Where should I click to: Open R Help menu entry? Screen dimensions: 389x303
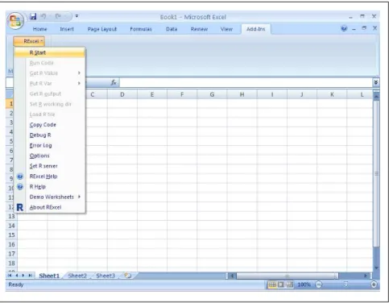point(50,187)
